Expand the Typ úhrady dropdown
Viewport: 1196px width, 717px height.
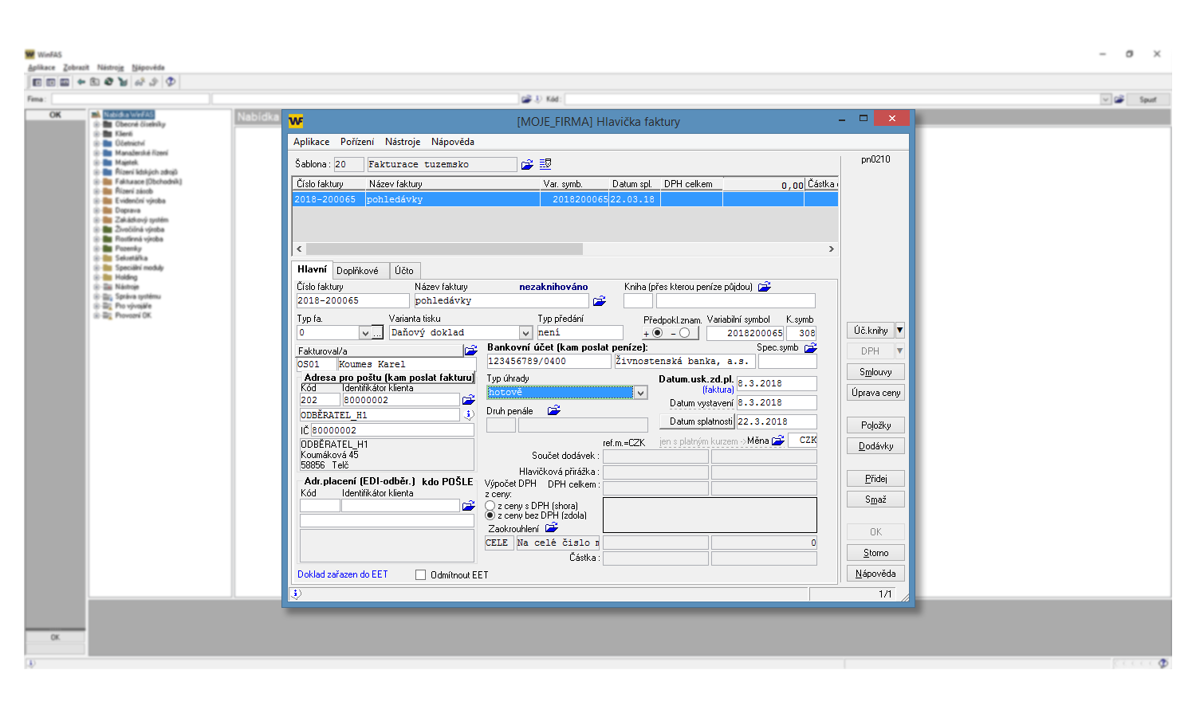click(x=640, y=393)
